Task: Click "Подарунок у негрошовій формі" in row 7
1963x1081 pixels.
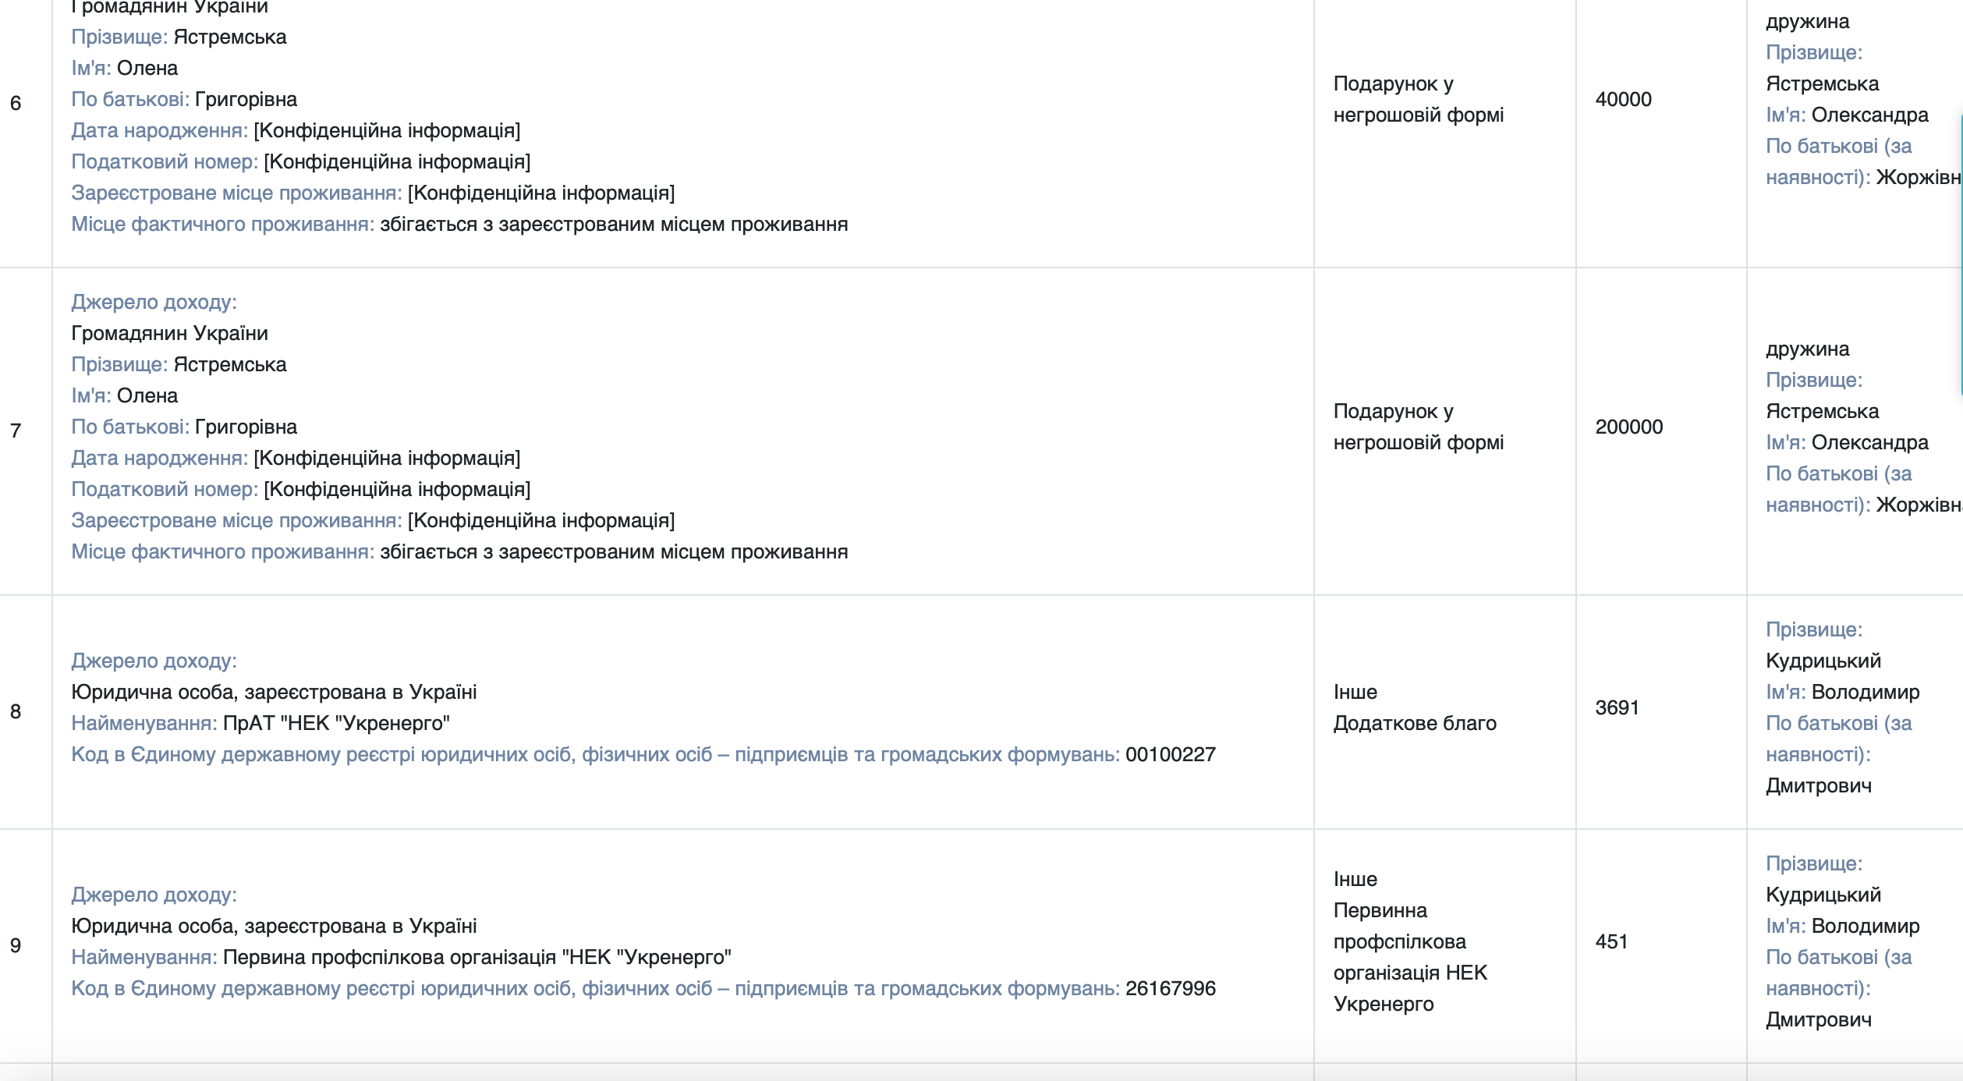Action: [x=1418, y=427]
